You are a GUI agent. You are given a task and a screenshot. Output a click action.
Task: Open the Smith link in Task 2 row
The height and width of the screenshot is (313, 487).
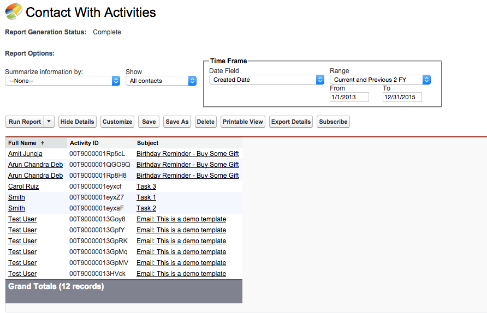tap(16, 208)
